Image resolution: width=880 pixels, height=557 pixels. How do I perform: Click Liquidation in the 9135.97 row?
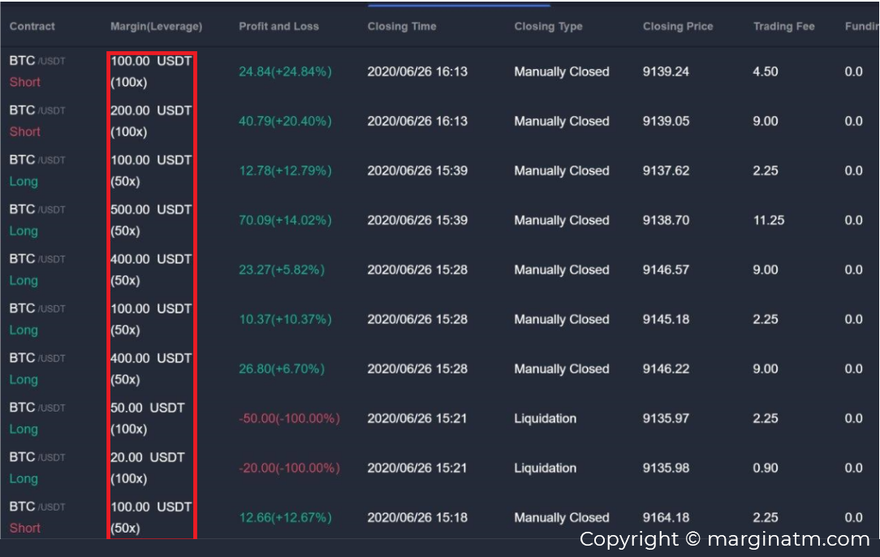tap(545, 418)
